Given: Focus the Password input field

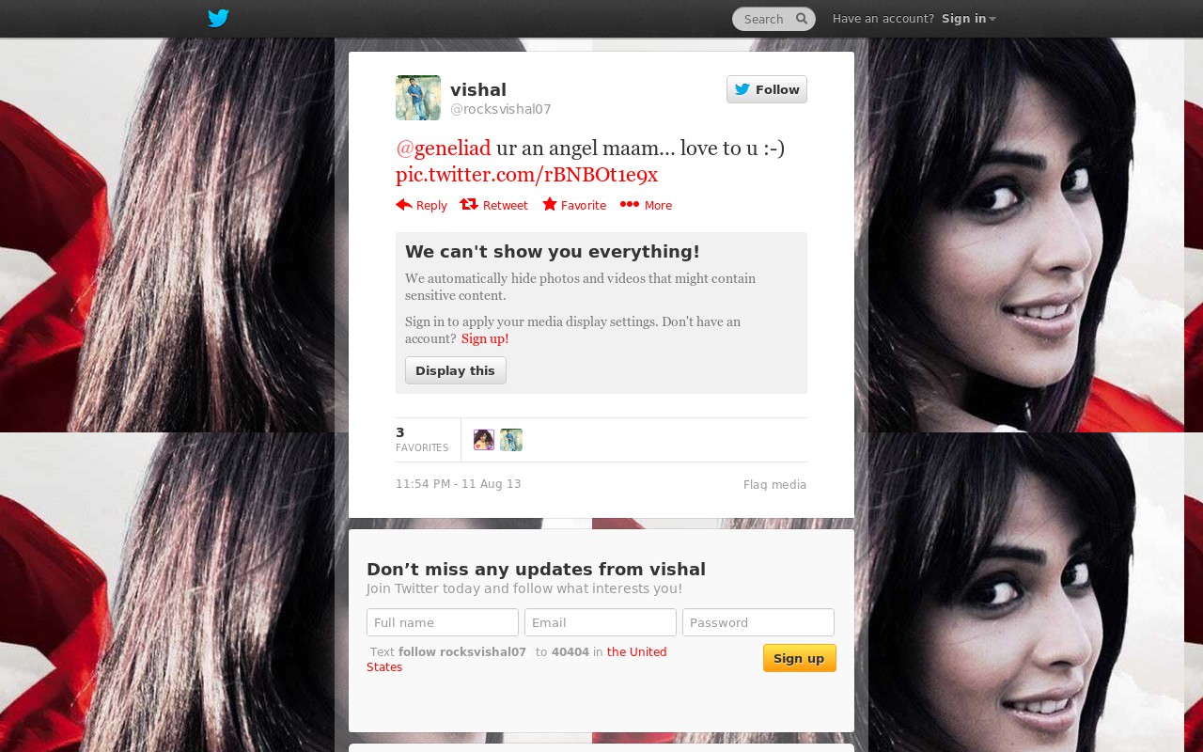Looking at the screenshot, I should (758, 622).
